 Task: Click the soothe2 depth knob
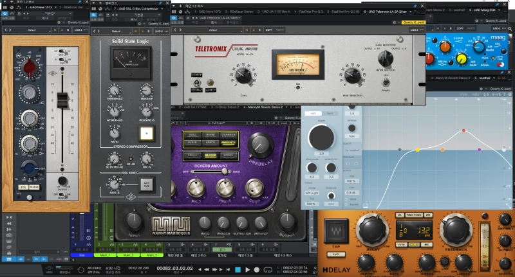(x=321, y=138)
